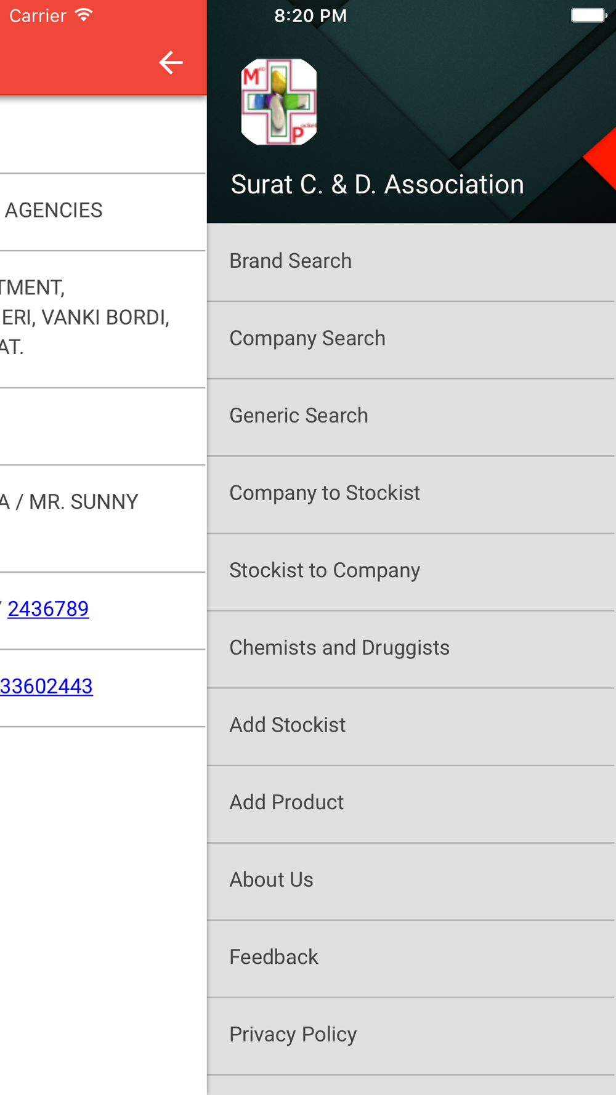
Task: Open Brand Search menu item
Action: 411,262
